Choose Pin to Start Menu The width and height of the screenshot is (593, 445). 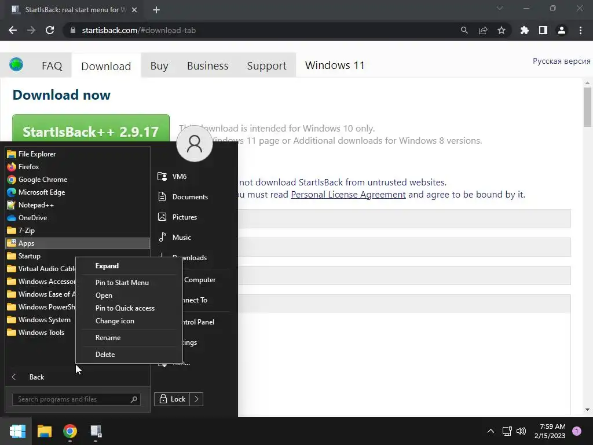[129, 283]
